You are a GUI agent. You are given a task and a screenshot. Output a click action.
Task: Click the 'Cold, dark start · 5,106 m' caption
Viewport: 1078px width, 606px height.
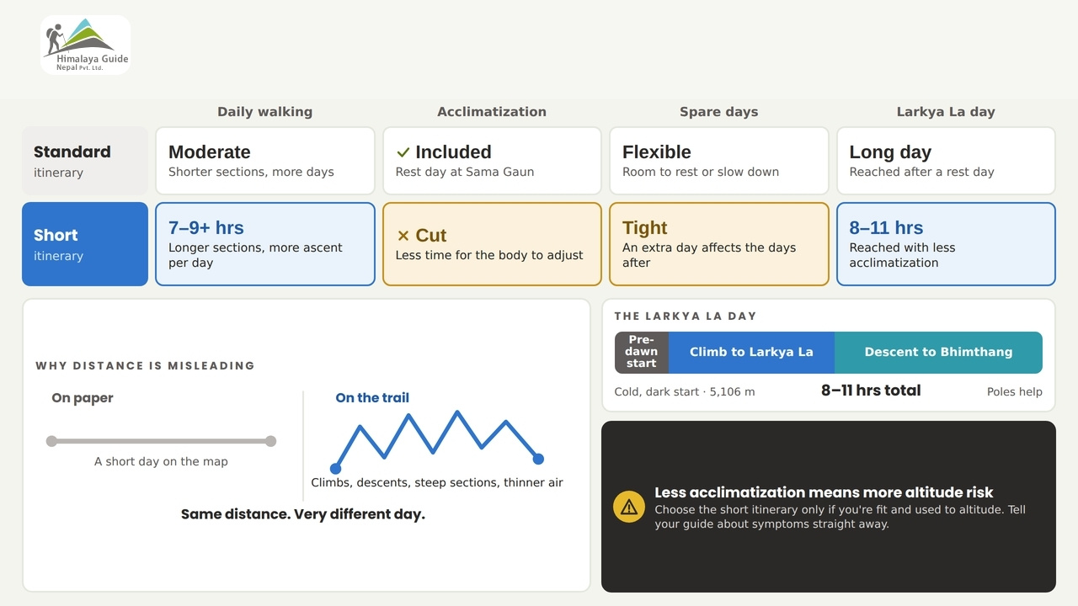pos(685,391)
